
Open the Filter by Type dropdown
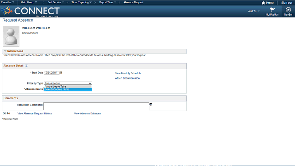coord(68,83)
